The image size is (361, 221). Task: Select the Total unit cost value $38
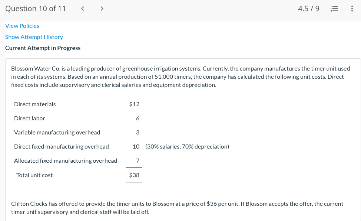pyautogui.click(x=134, y=175)
